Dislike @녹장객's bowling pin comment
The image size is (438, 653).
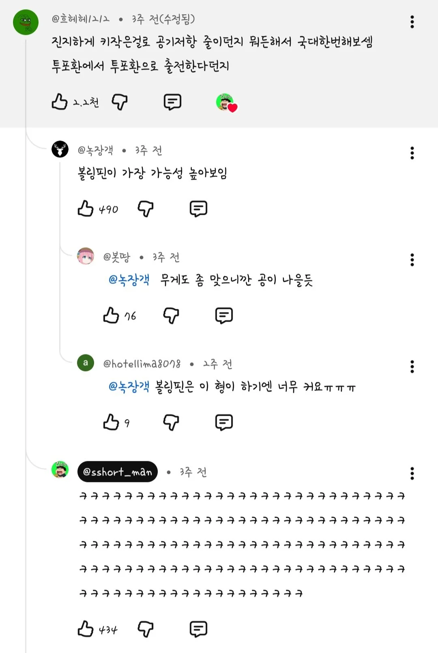pyautogui.click(x=146, y=209)
